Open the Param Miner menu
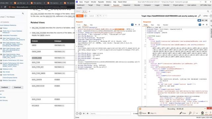Viewport: 212px width, 119px height. tap(122, 2)
